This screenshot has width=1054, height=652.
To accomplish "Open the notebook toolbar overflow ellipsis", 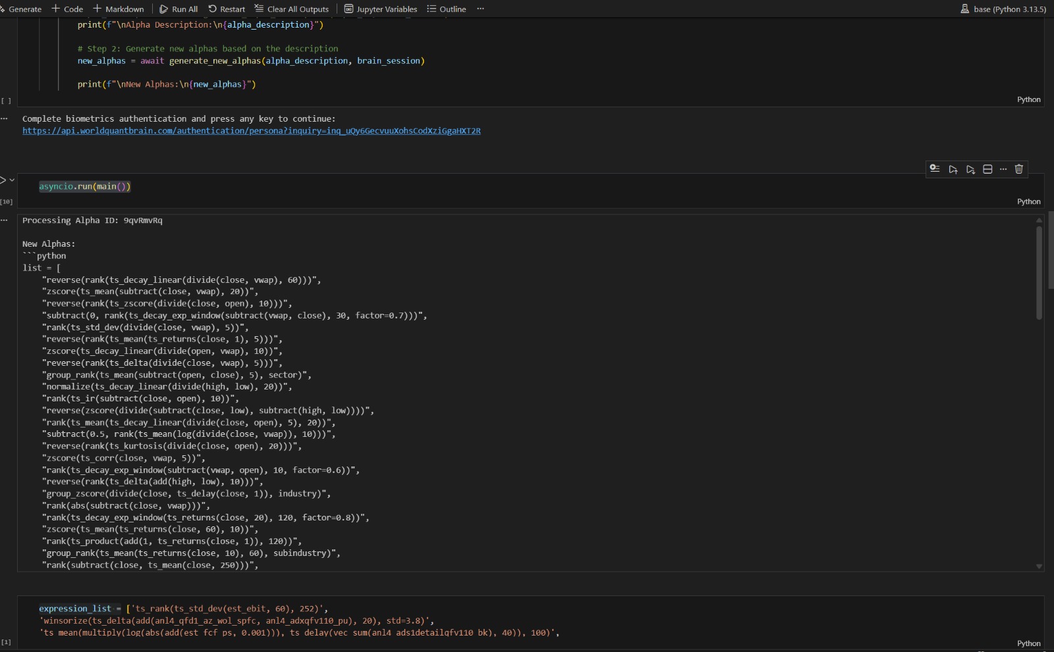I will pyautogui.click(x=480, y=9).
